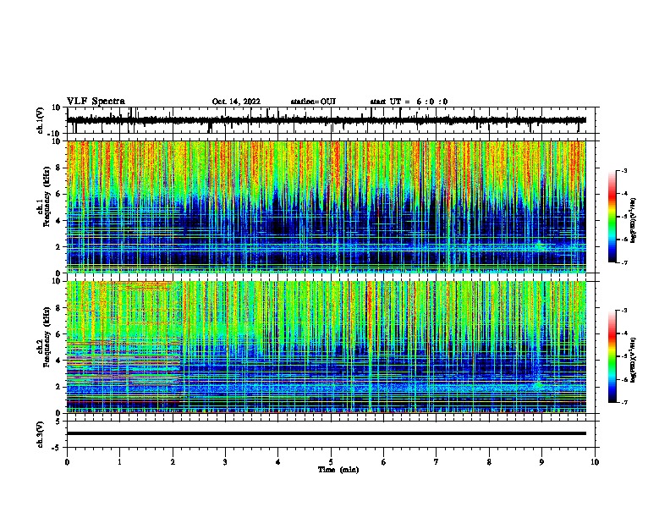The image size is (670, 518).
Task: Click time axis tick label "6"
Action: click(x=384, y=461)
